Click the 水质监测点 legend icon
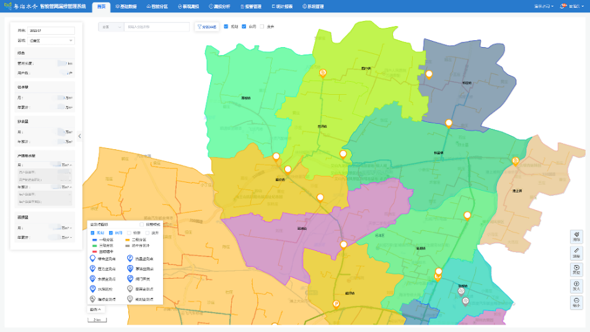This screenshot has height=332, width=590. point(93,278)
